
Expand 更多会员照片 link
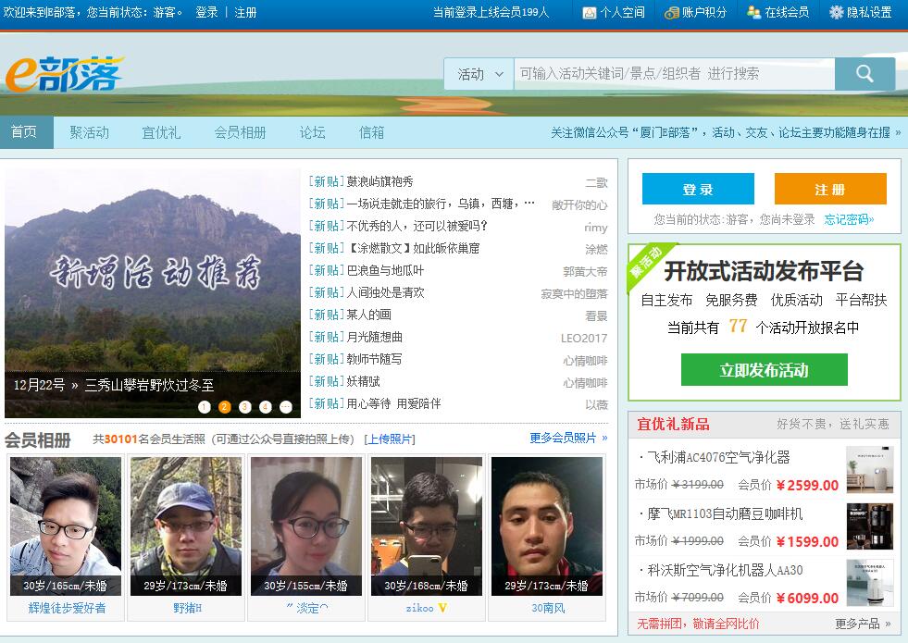568,438
